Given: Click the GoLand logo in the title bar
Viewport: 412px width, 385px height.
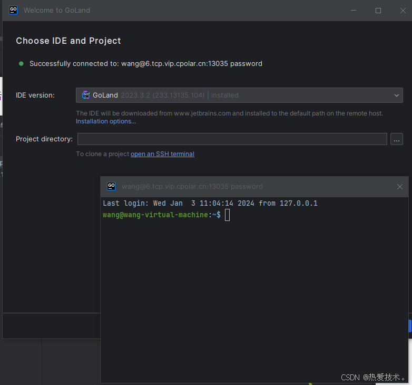Looking at the screenshot, I should [x=13, y=10].
